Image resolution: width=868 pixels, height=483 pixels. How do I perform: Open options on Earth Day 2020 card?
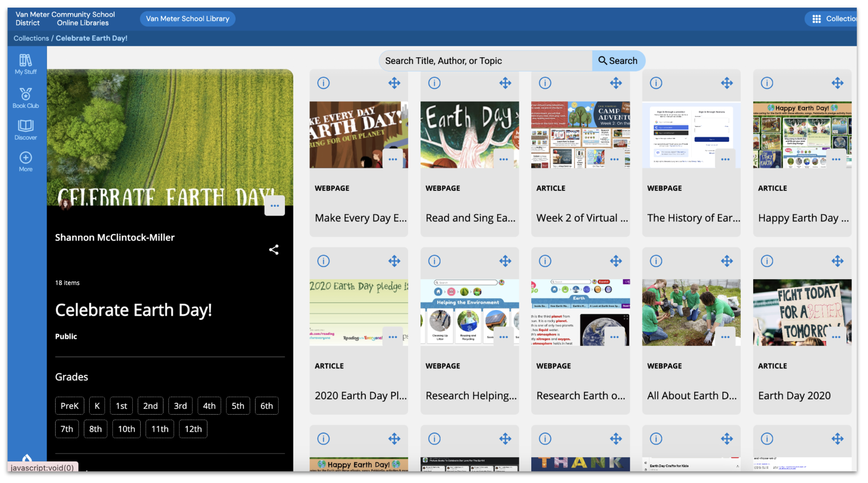coord(836,337)
